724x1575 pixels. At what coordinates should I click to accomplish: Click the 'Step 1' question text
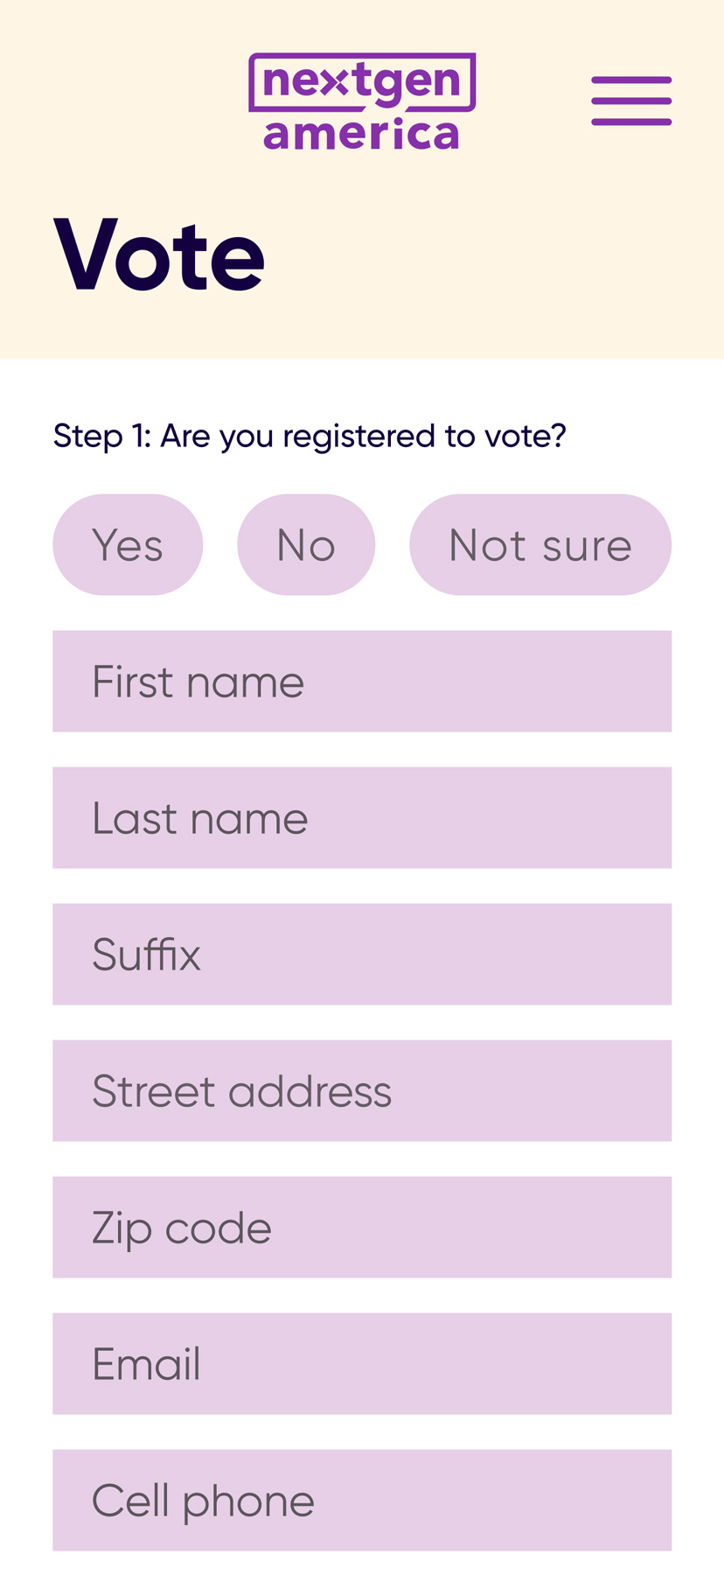(310, 436)
